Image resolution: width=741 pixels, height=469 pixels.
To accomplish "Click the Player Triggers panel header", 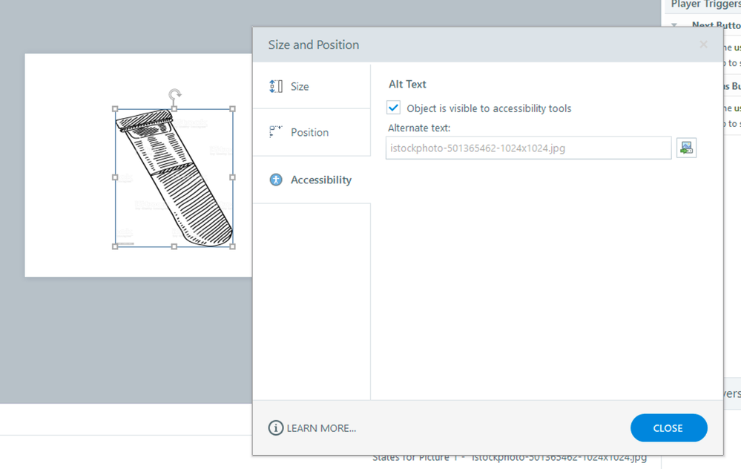I will [x=705, y=5].
